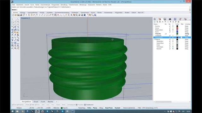
Task: Click the New file icon in the toolbar
Action: pyautogui.click(x=13, y=15)
